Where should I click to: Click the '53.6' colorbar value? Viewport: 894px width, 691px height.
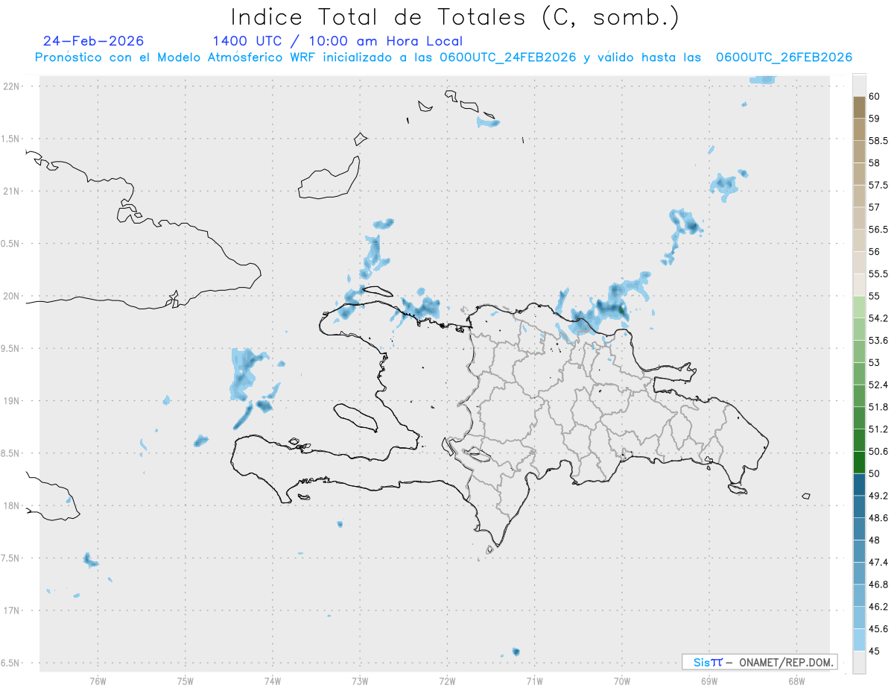click(x=878, y=341)
